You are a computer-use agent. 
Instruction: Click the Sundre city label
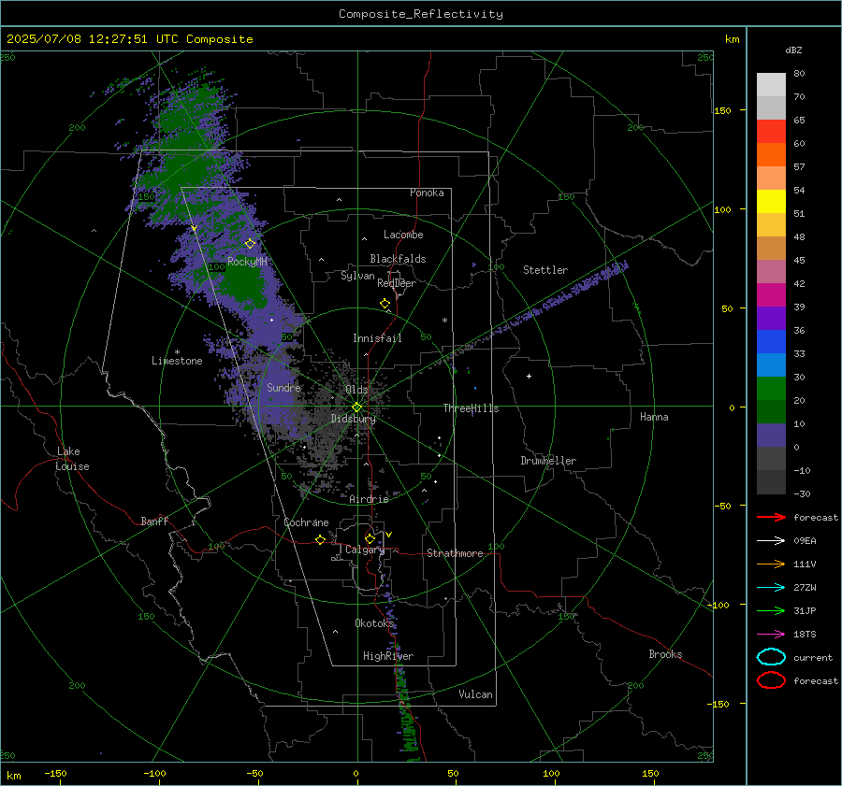(284, 388)
